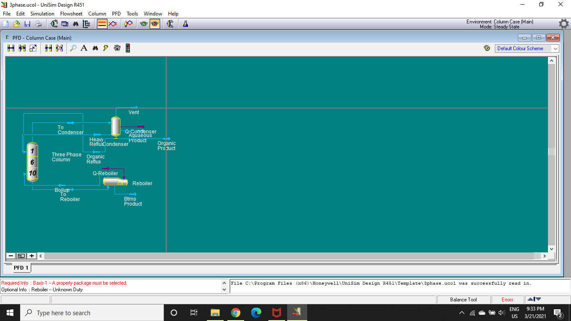Click the Balance Tool button

463,299
